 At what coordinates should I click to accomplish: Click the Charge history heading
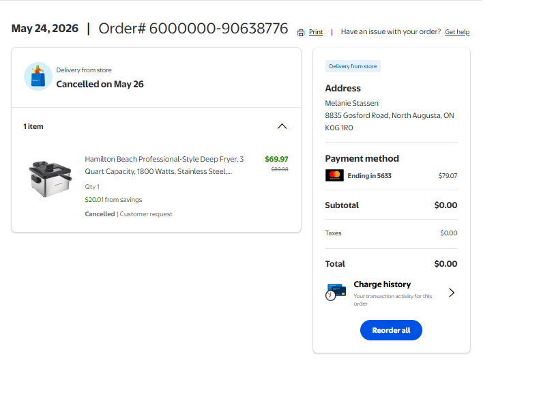point(382,284)
